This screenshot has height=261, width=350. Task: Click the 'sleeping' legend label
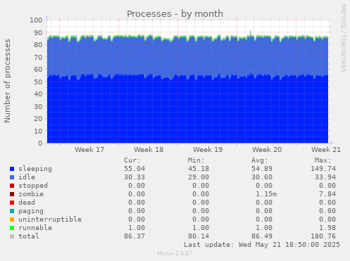(x=35, y=169)
